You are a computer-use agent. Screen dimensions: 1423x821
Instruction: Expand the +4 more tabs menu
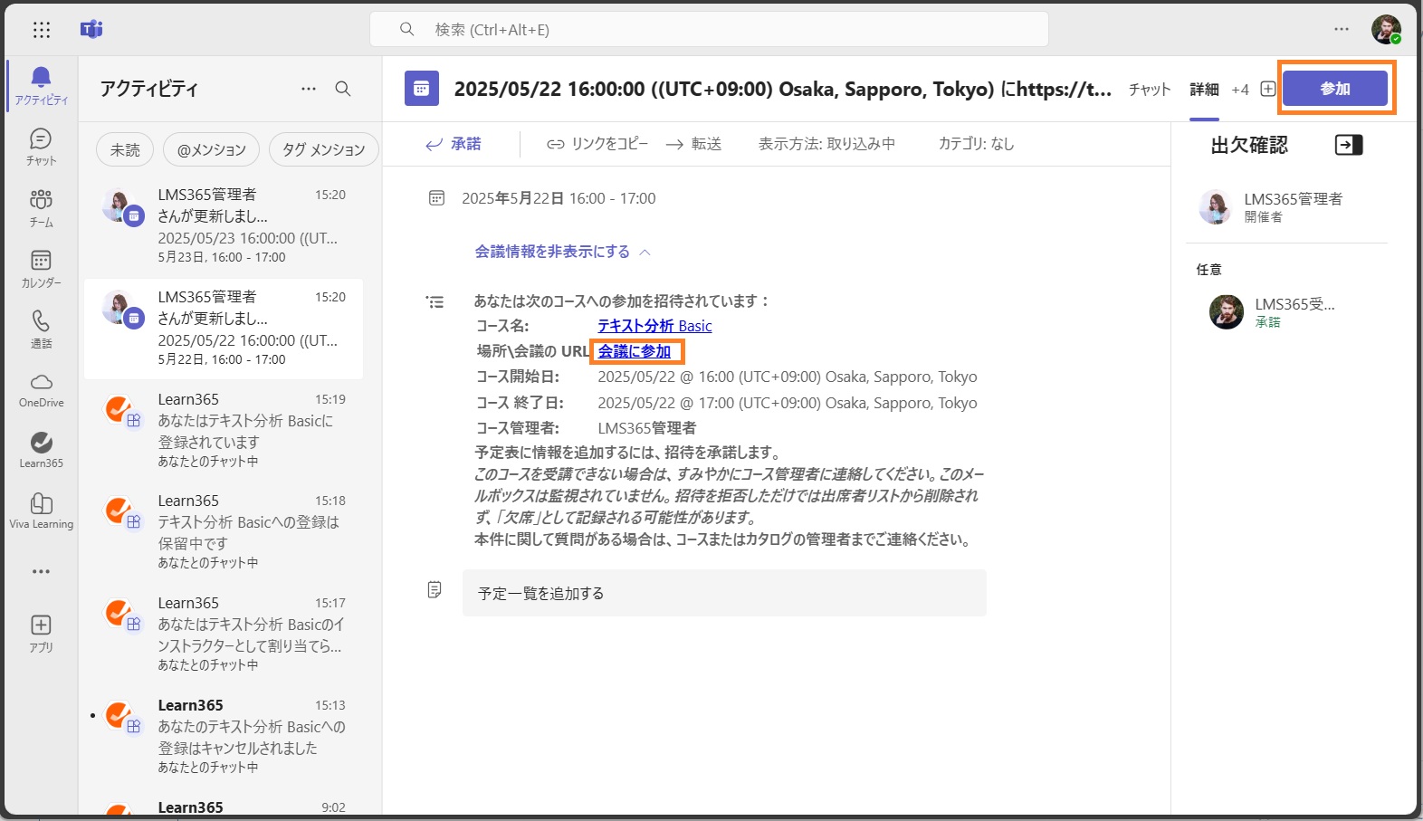tap(1240, 89)
